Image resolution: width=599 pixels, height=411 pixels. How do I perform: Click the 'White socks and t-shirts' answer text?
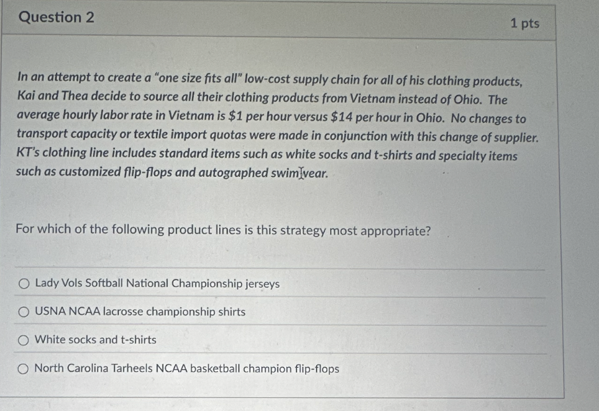click(96, 340)
